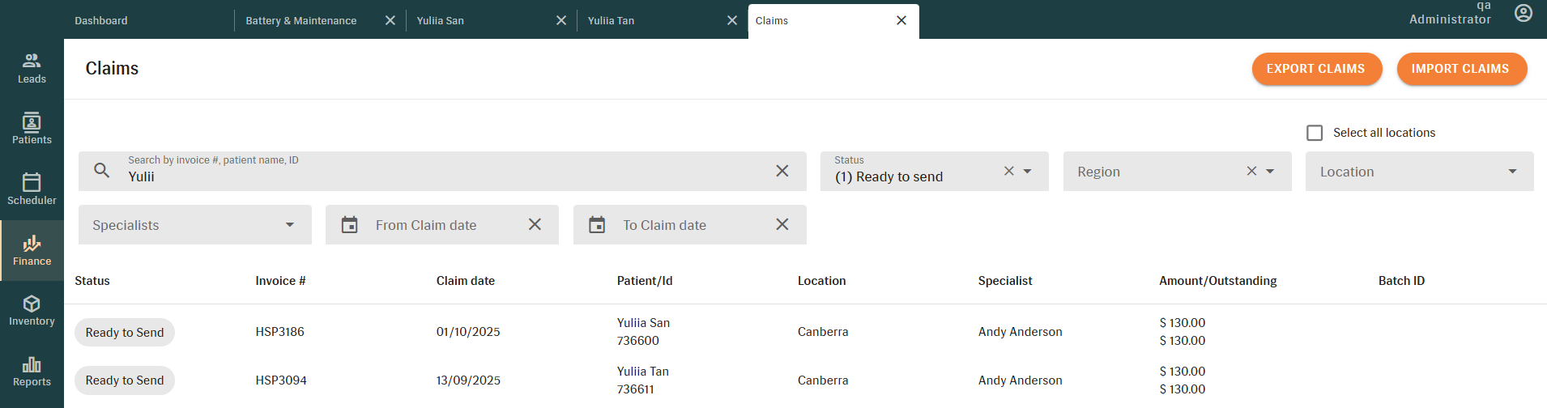This screenshot has width=1547, height=408.
Task: Open the Location dropdown
Action: [x=1511, y=172]
